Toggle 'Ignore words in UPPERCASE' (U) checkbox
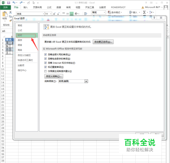The width and height of the screenshot is (170, 163). pyautogui.click(x=46, y=55)
